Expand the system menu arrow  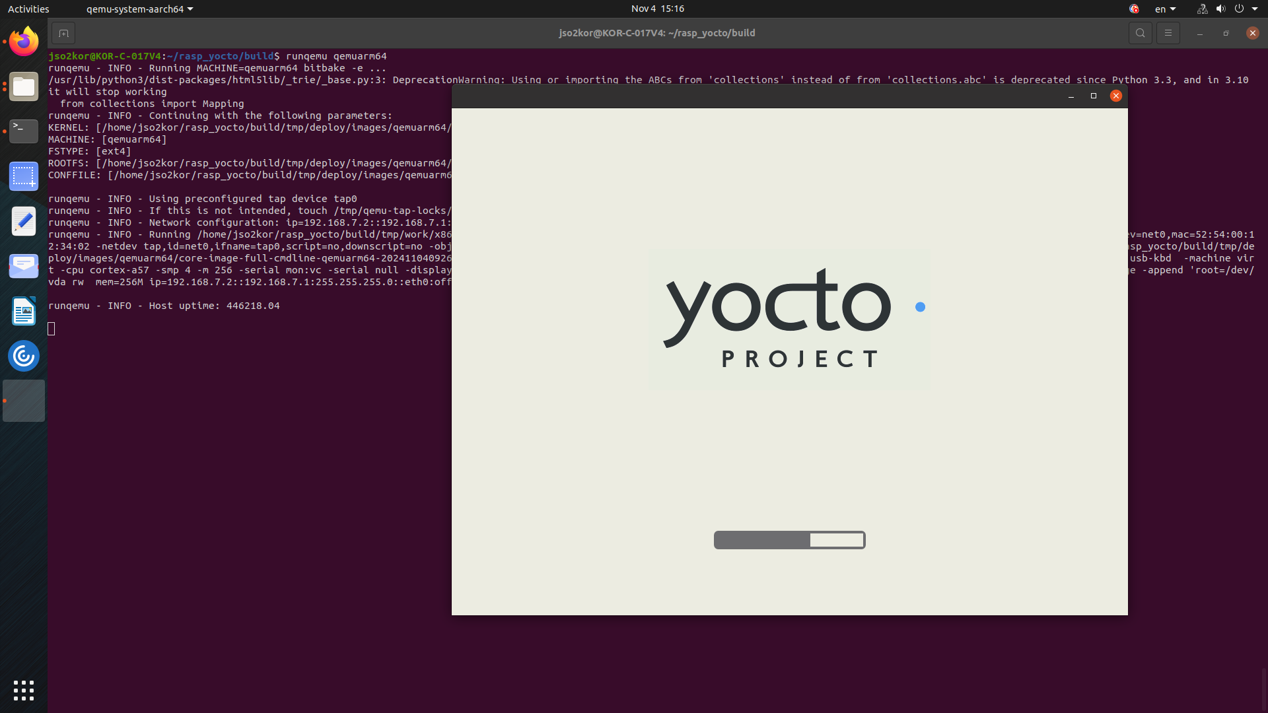(x=1255, y=9)
